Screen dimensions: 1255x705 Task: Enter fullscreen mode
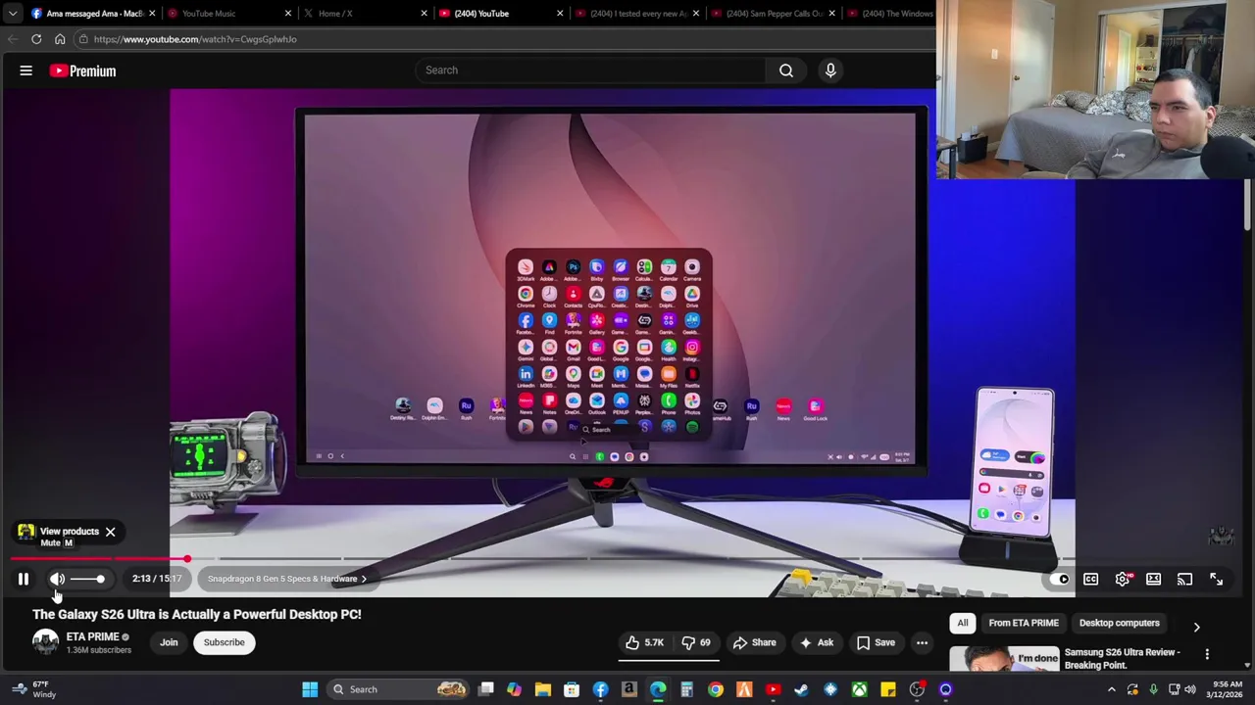(1216, 580)
